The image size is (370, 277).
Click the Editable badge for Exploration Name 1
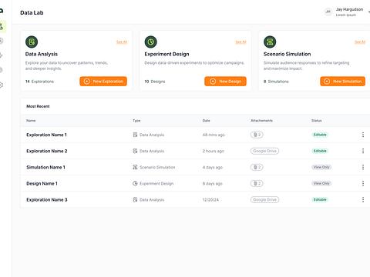coord(320,135)
